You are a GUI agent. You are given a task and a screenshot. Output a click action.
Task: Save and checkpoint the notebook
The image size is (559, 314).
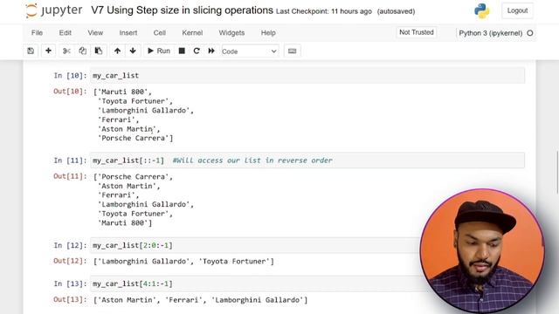31,51
